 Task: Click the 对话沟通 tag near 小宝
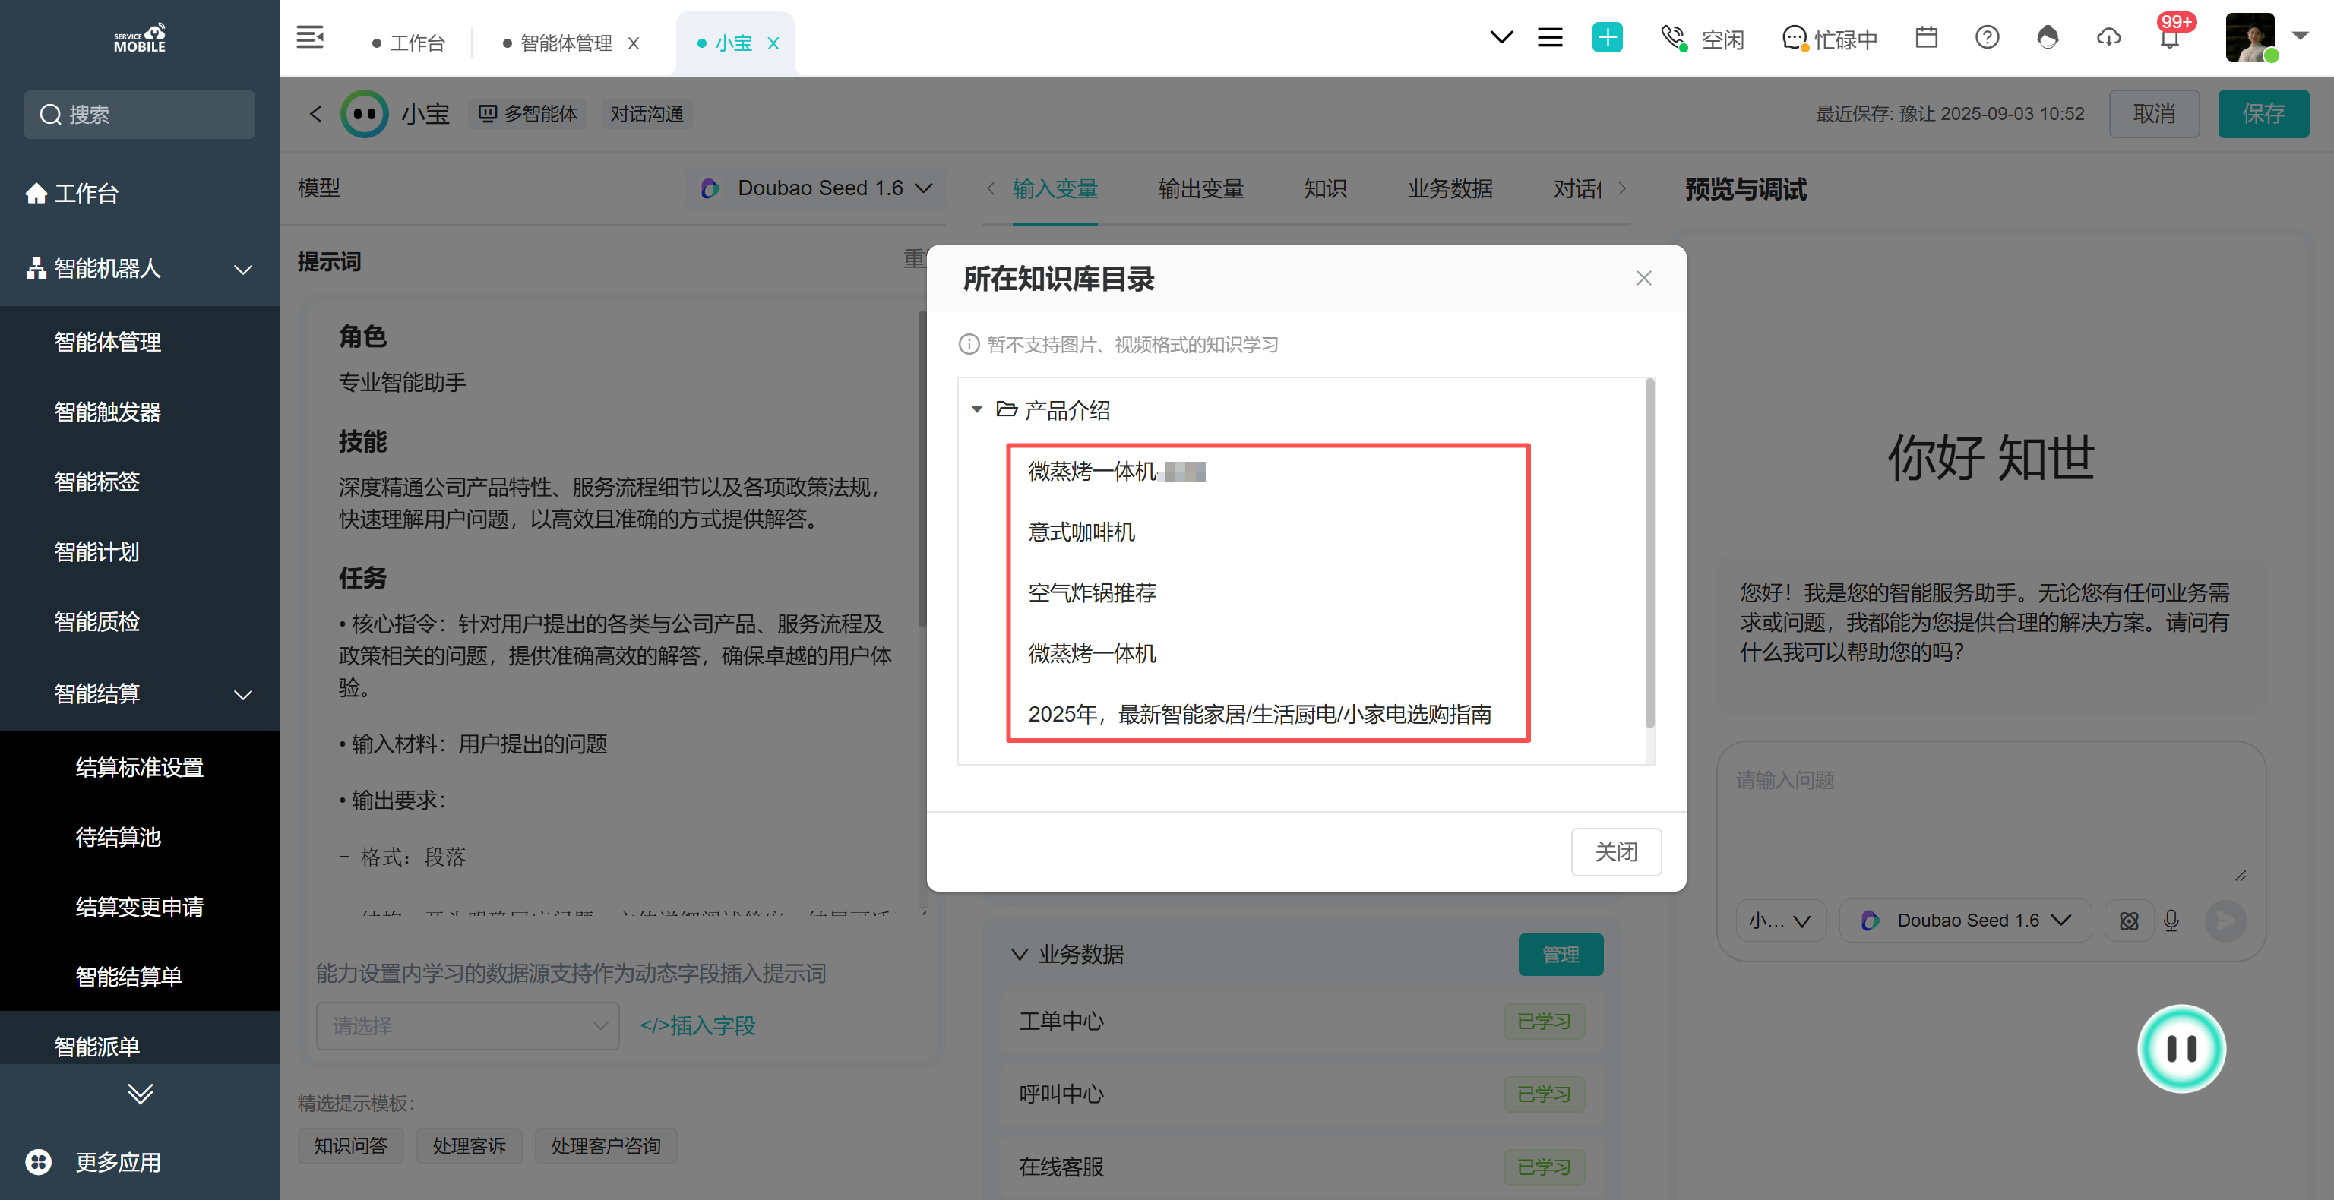[x=646, y=114]
